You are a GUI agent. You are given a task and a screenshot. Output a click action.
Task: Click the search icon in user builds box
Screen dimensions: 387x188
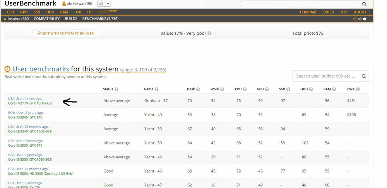(x=364, y=76)
